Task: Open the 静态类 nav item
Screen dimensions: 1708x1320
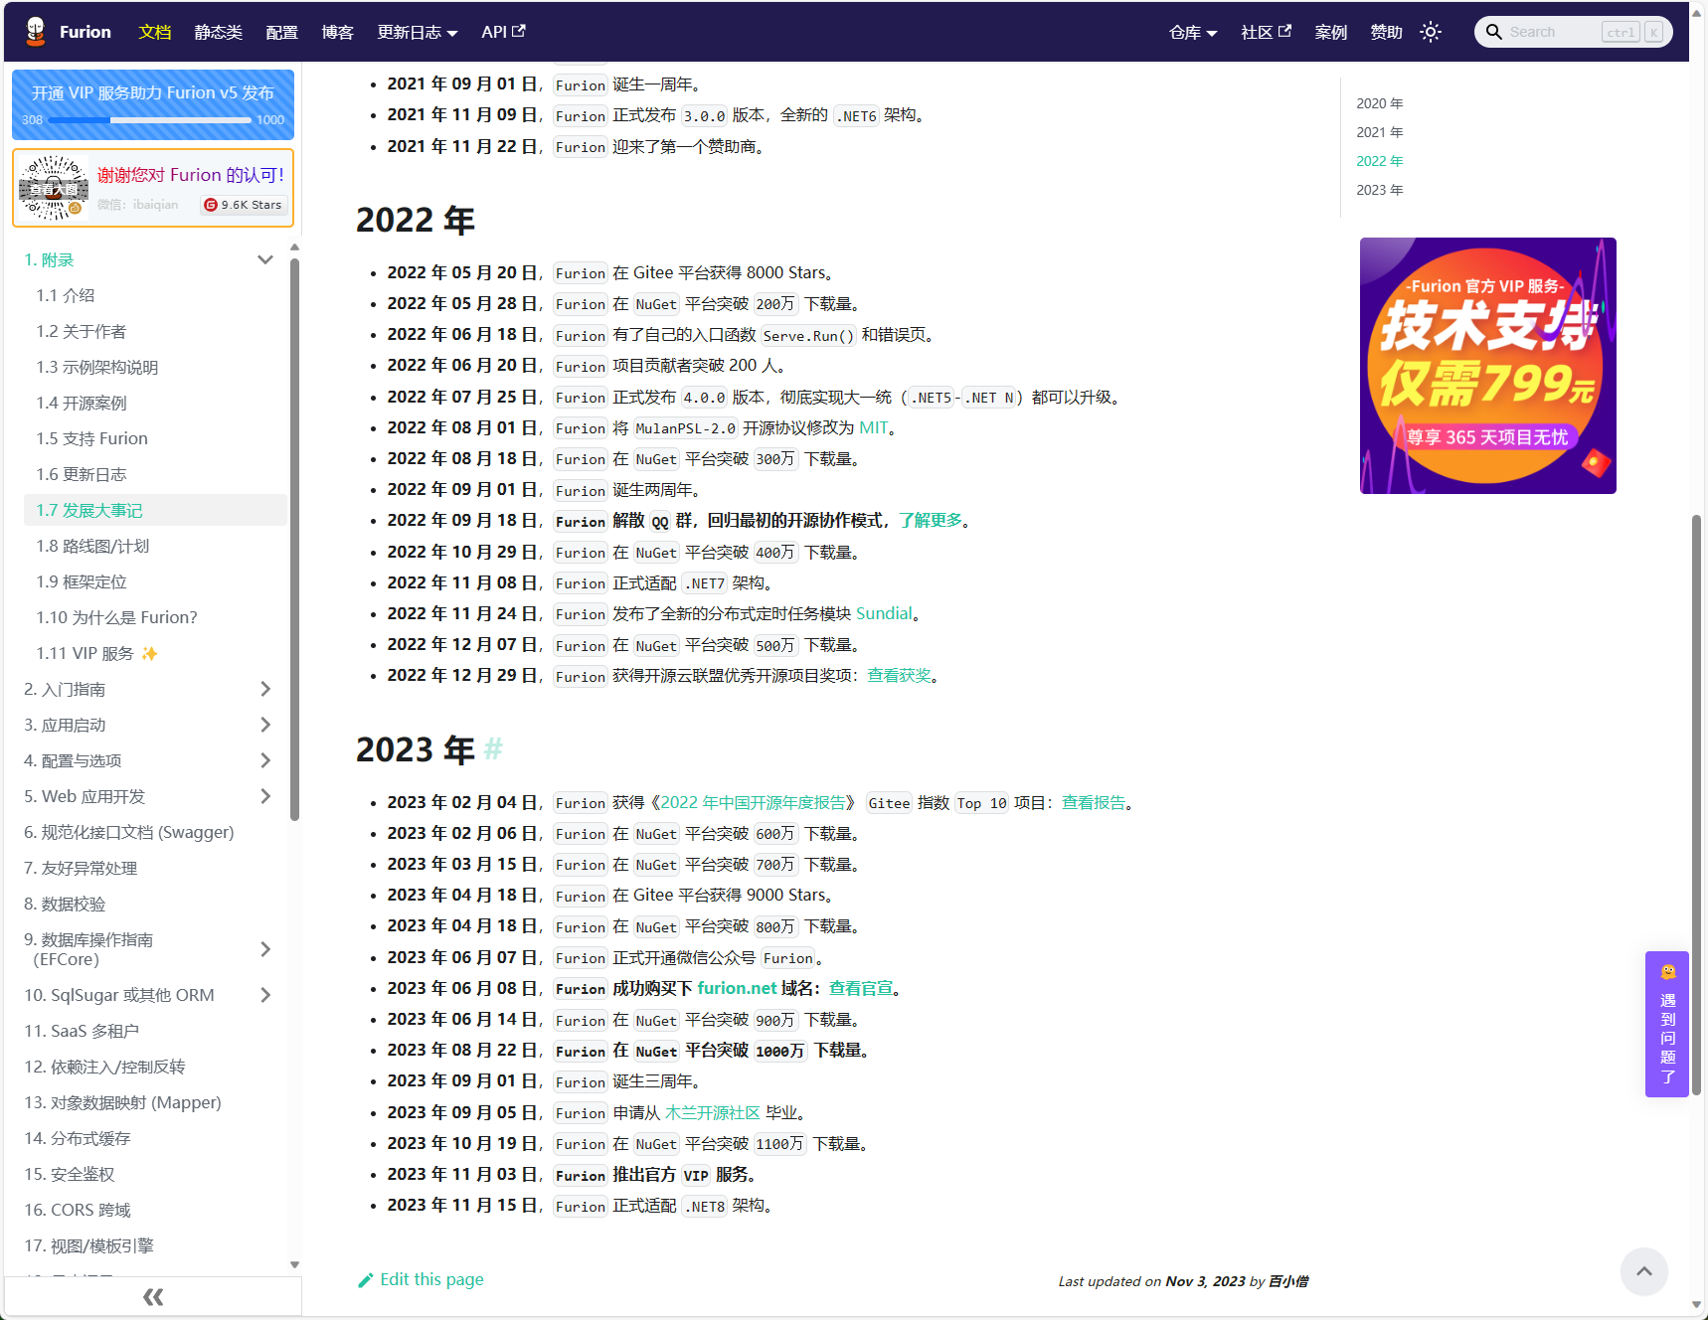Action: pyautogui.click(x=219, y=32)
